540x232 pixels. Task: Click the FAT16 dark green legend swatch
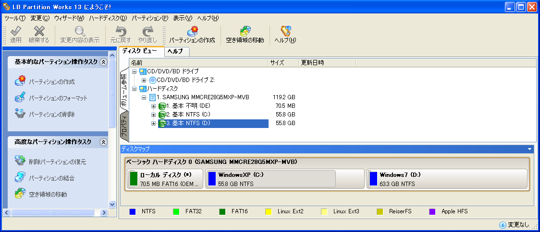pyautogui.click(x=222, y=212)
